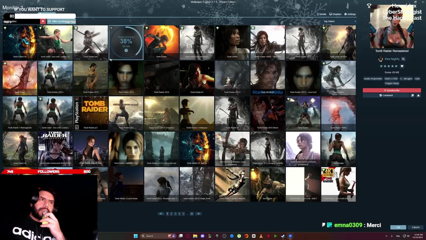Go to previous pages with double-left arrow
The height and width of the screenshot is (240, 426).
coord(161,214)
